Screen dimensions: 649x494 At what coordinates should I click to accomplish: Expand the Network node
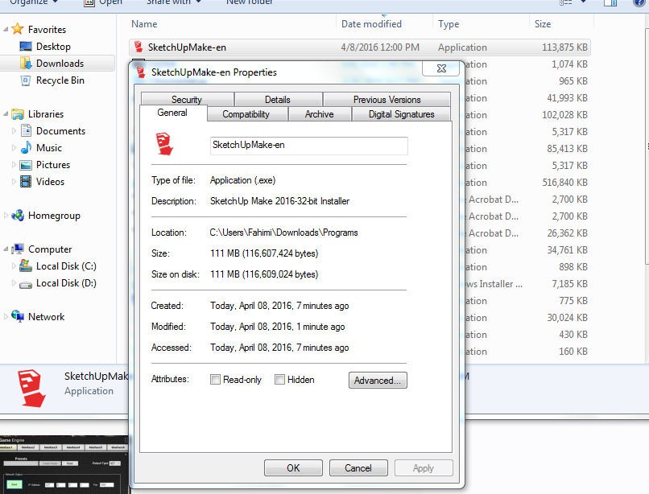6,316
